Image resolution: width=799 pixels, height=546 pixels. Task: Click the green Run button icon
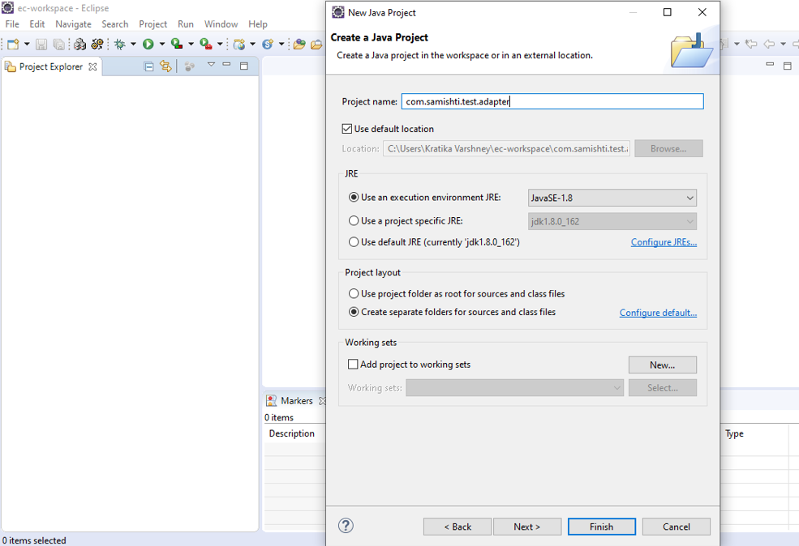(x=148, y=45)
